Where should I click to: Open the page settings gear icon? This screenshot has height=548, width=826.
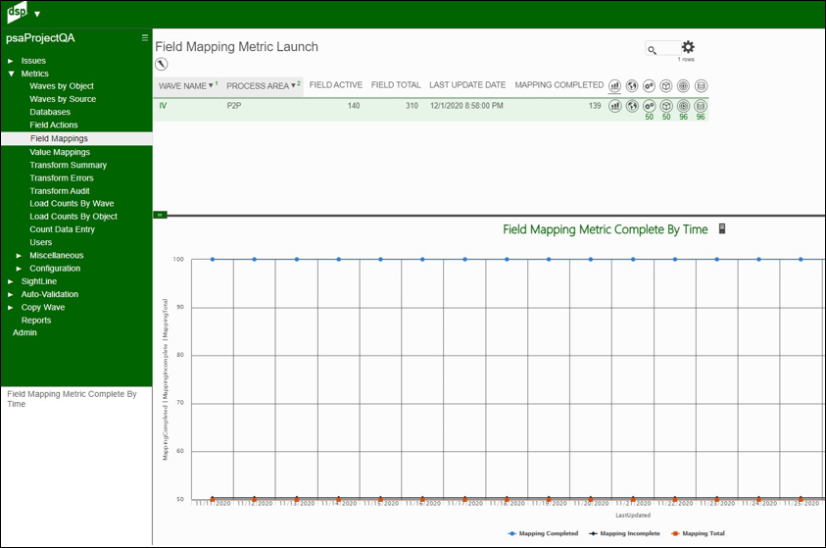click(688, 47)
